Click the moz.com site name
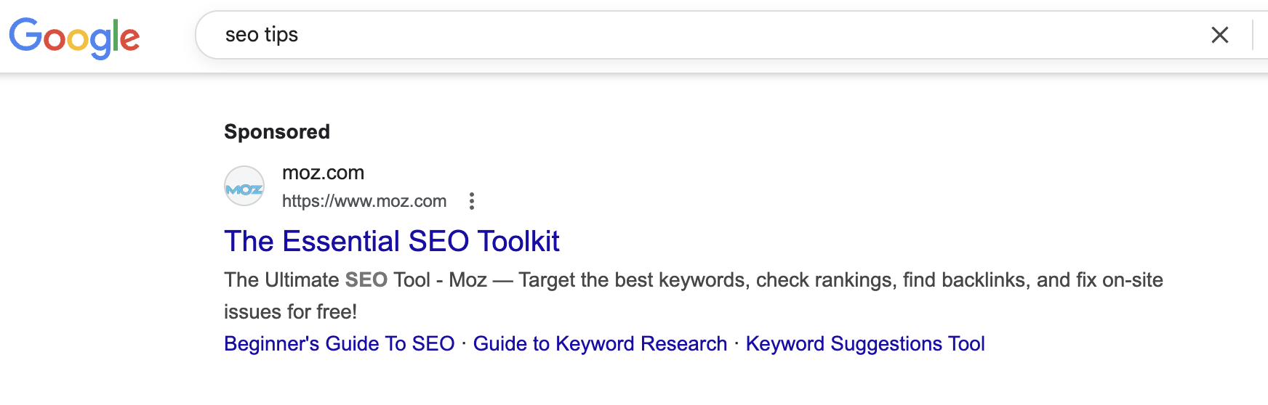Image resolution: width=1268 pixels, height=405 pixels. pos(323,173)
